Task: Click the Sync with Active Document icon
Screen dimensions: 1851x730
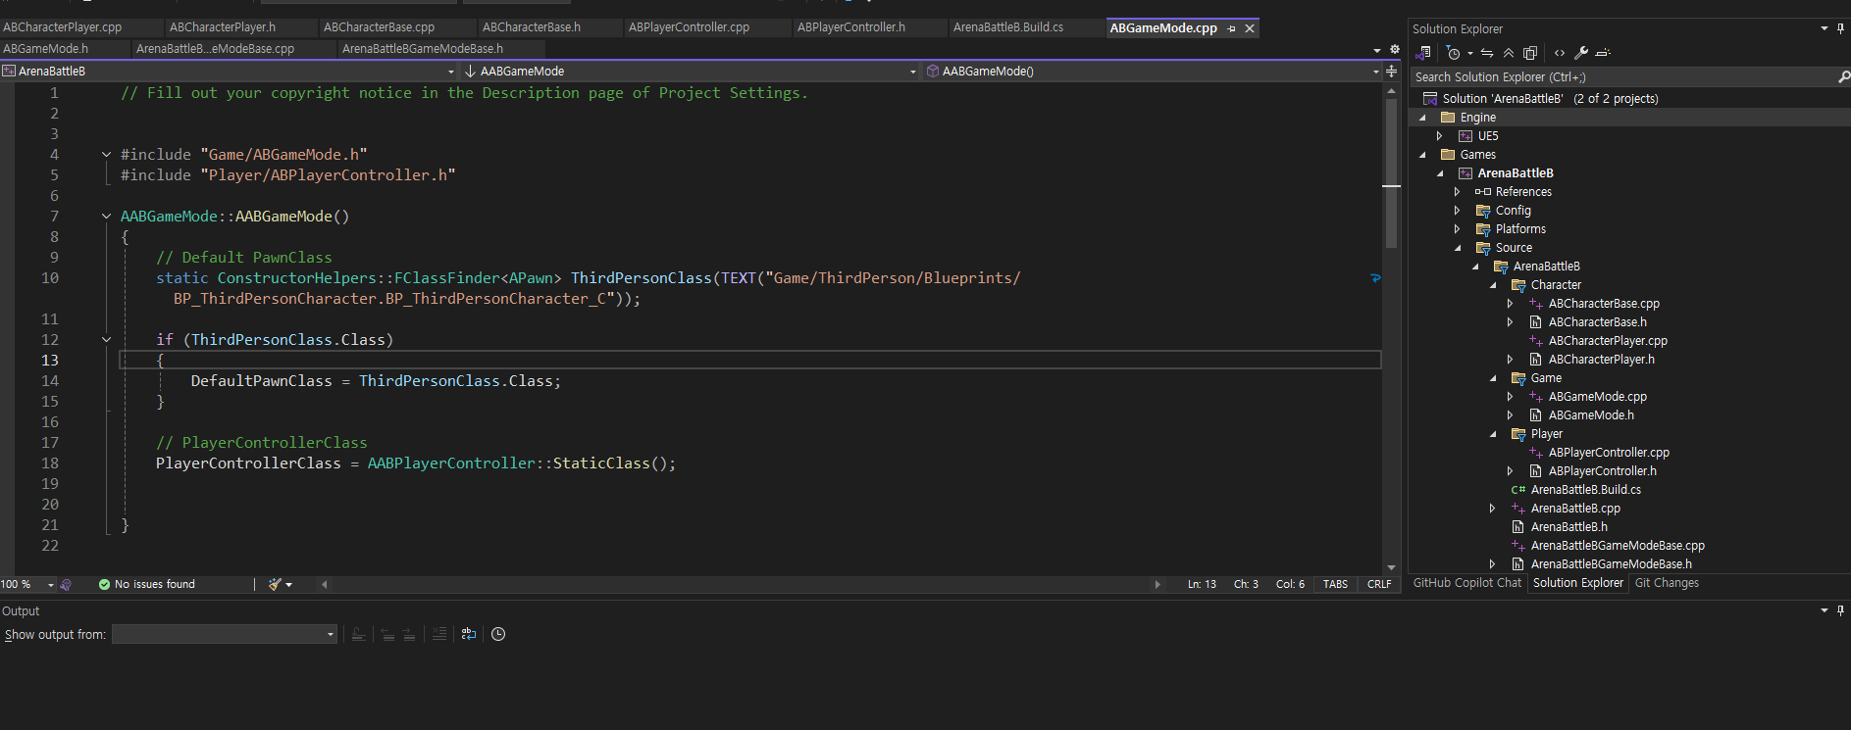Action: [1487, 53]
